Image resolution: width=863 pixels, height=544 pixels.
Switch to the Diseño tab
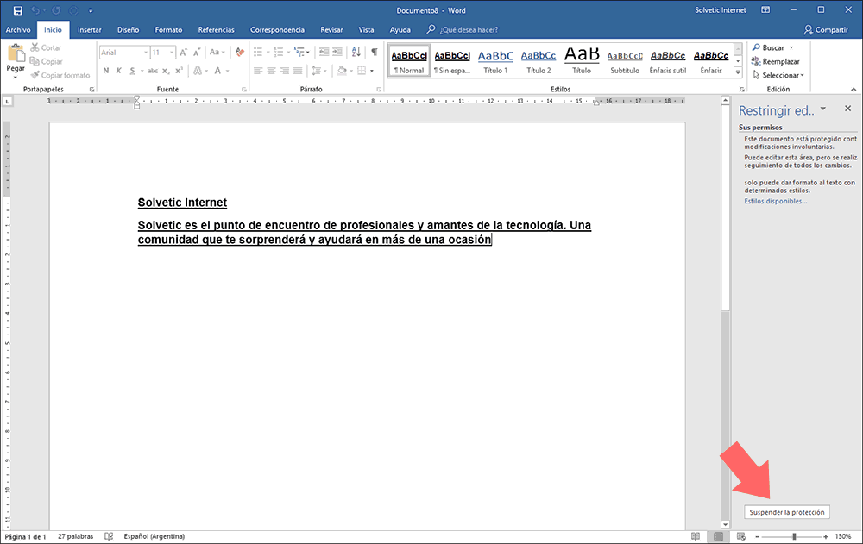(128, 29)
